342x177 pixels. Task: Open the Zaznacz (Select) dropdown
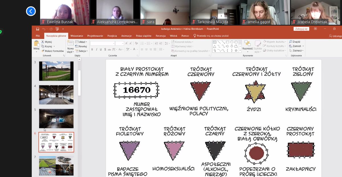click(x=297, y=51)
